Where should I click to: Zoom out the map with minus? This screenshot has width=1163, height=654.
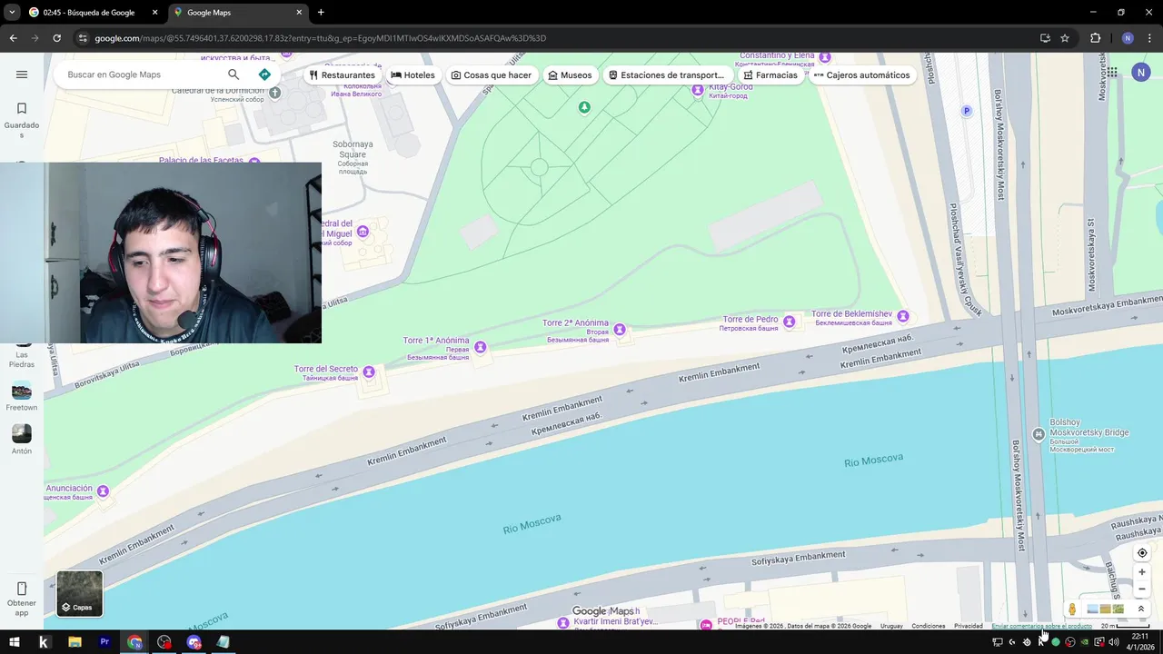pos(1142,589)
